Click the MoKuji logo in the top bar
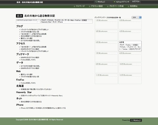This screenshot has height=125, width=158. coord(100,2)
